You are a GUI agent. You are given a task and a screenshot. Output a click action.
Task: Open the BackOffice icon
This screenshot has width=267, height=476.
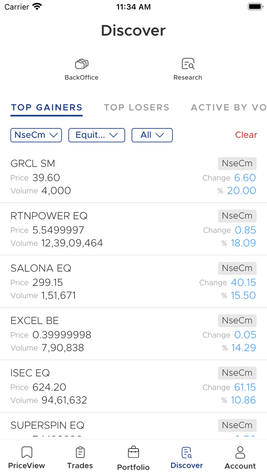coord(82,64)
